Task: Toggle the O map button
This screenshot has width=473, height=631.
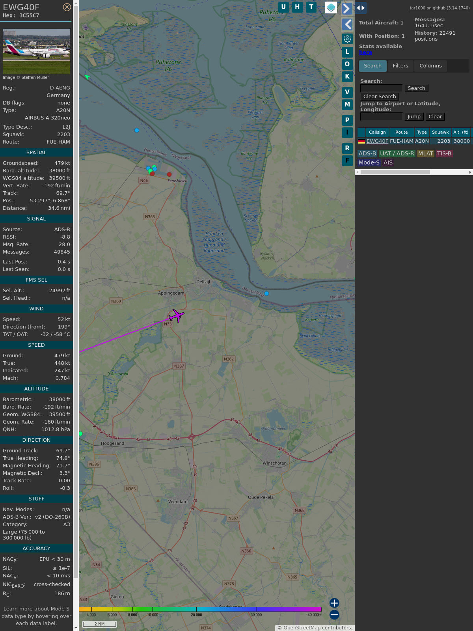Action: pyautogui.click(x=347, y=64)
